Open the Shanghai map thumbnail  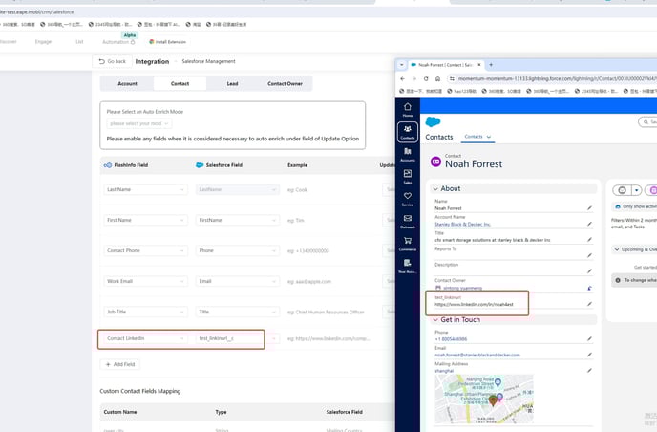(x=484, y=399)
